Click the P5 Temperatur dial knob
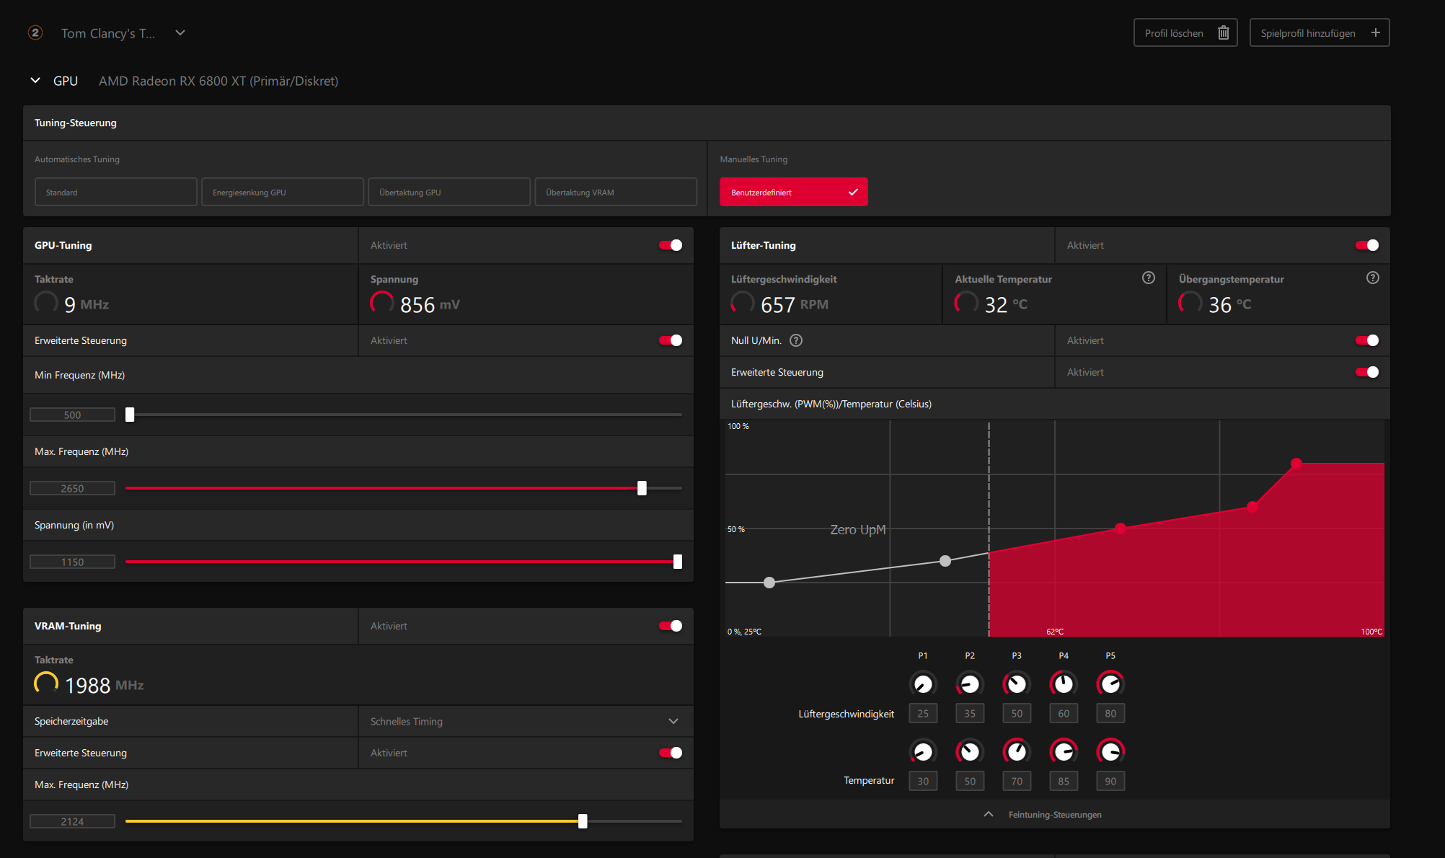 [1110, 752]
